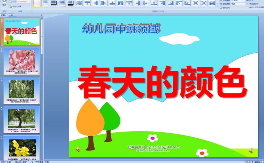Apply the Fade Smoothly transition
Screen dimensions: 264x163
46,3
